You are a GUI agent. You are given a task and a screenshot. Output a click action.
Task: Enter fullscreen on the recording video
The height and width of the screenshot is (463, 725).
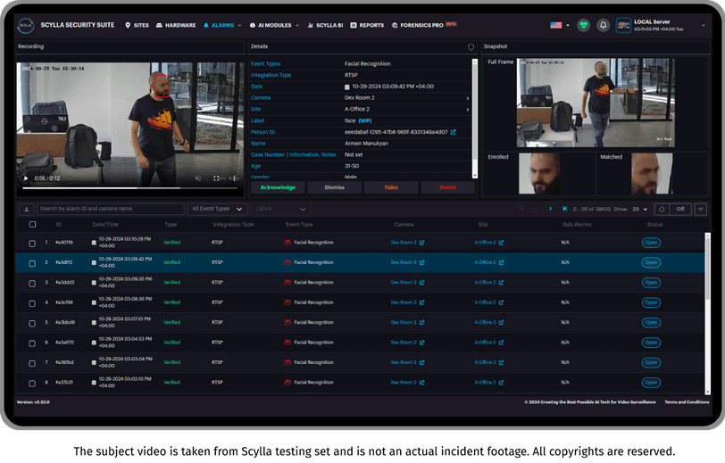click(x=216, y=178)
